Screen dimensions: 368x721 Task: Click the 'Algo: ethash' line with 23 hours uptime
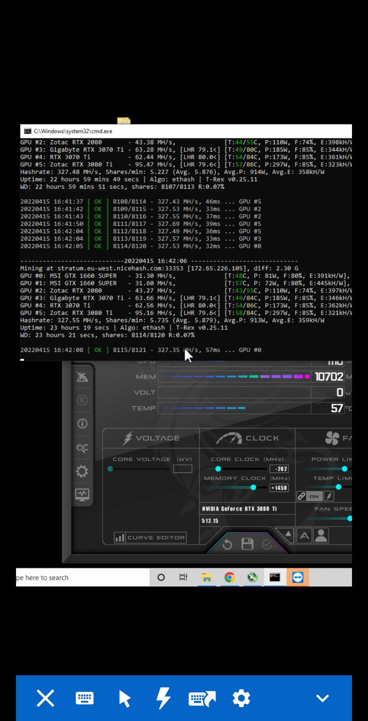[x=124, y=328]
